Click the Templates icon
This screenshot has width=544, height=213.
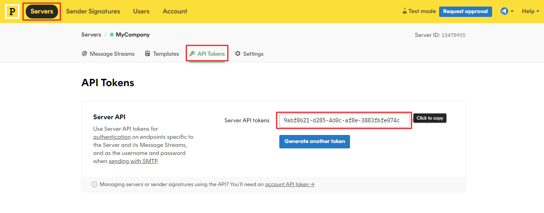[148, 53]
